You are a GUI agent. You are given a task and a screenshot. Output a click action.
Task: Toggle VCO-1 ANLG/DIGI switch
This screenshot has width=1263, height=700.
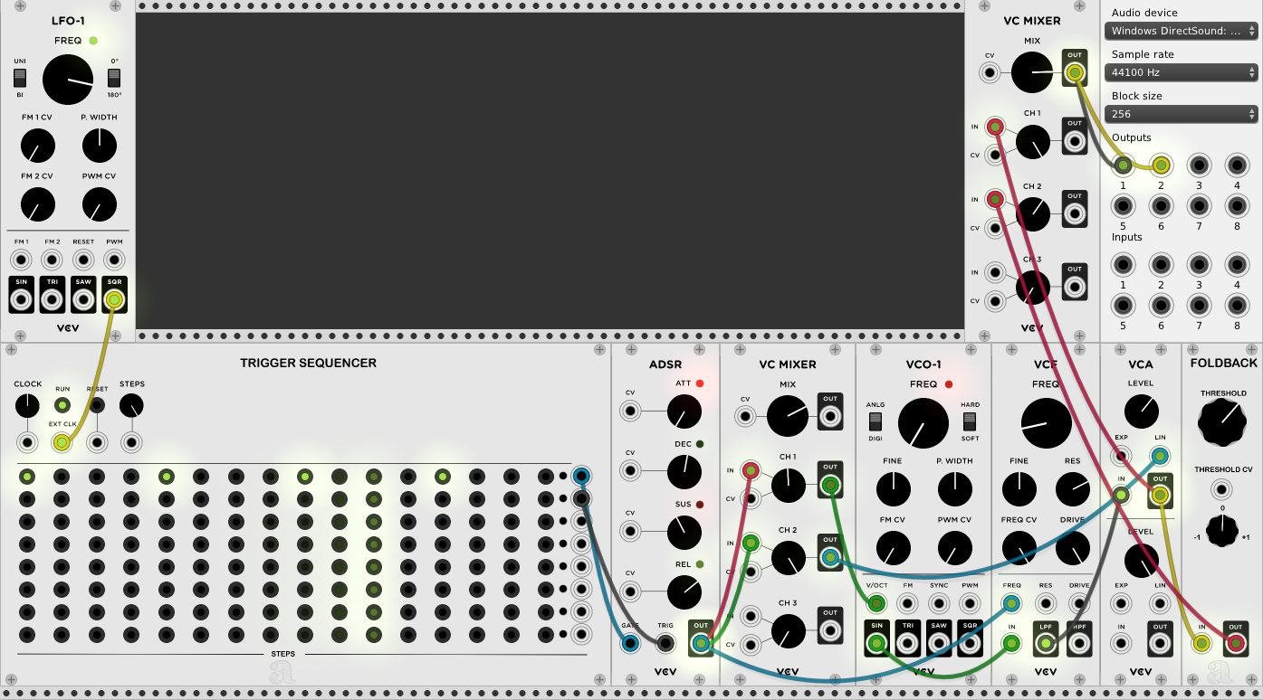click(875, 421)
